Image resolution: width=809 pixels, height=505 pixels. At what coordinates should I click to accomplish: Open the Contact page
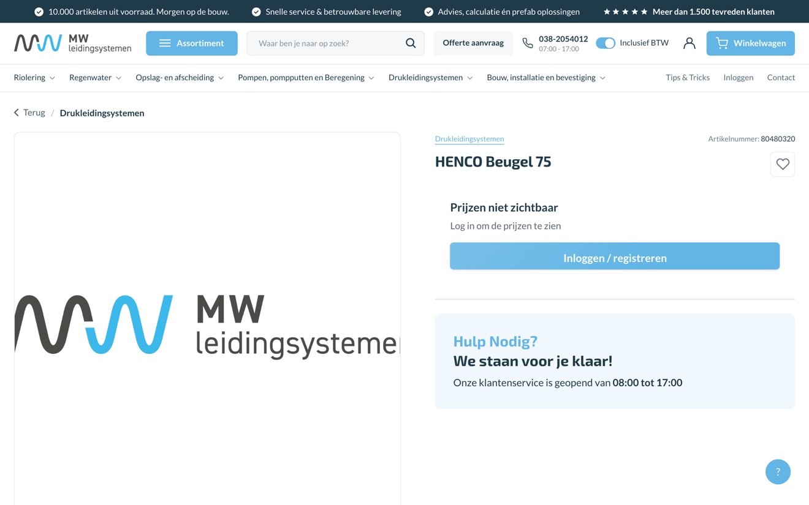pos(781,78)
